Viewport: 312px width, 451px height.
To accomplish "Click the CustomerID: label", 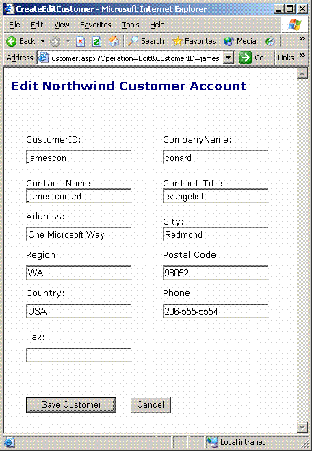I will point(53,140).
